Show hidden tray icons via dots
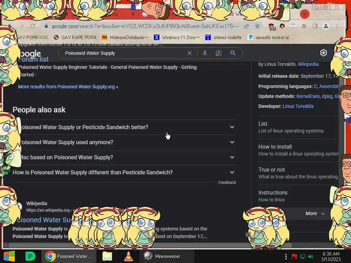 [286, 256]
